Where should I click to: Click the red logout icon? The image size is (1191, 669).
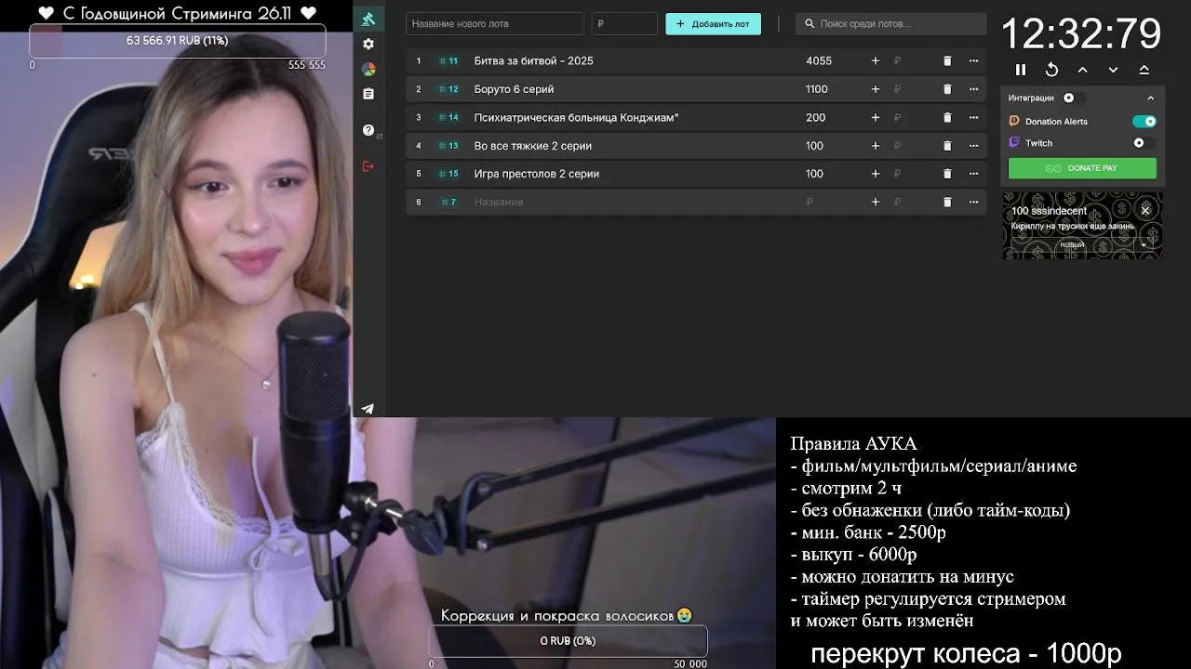coord(368,165)
